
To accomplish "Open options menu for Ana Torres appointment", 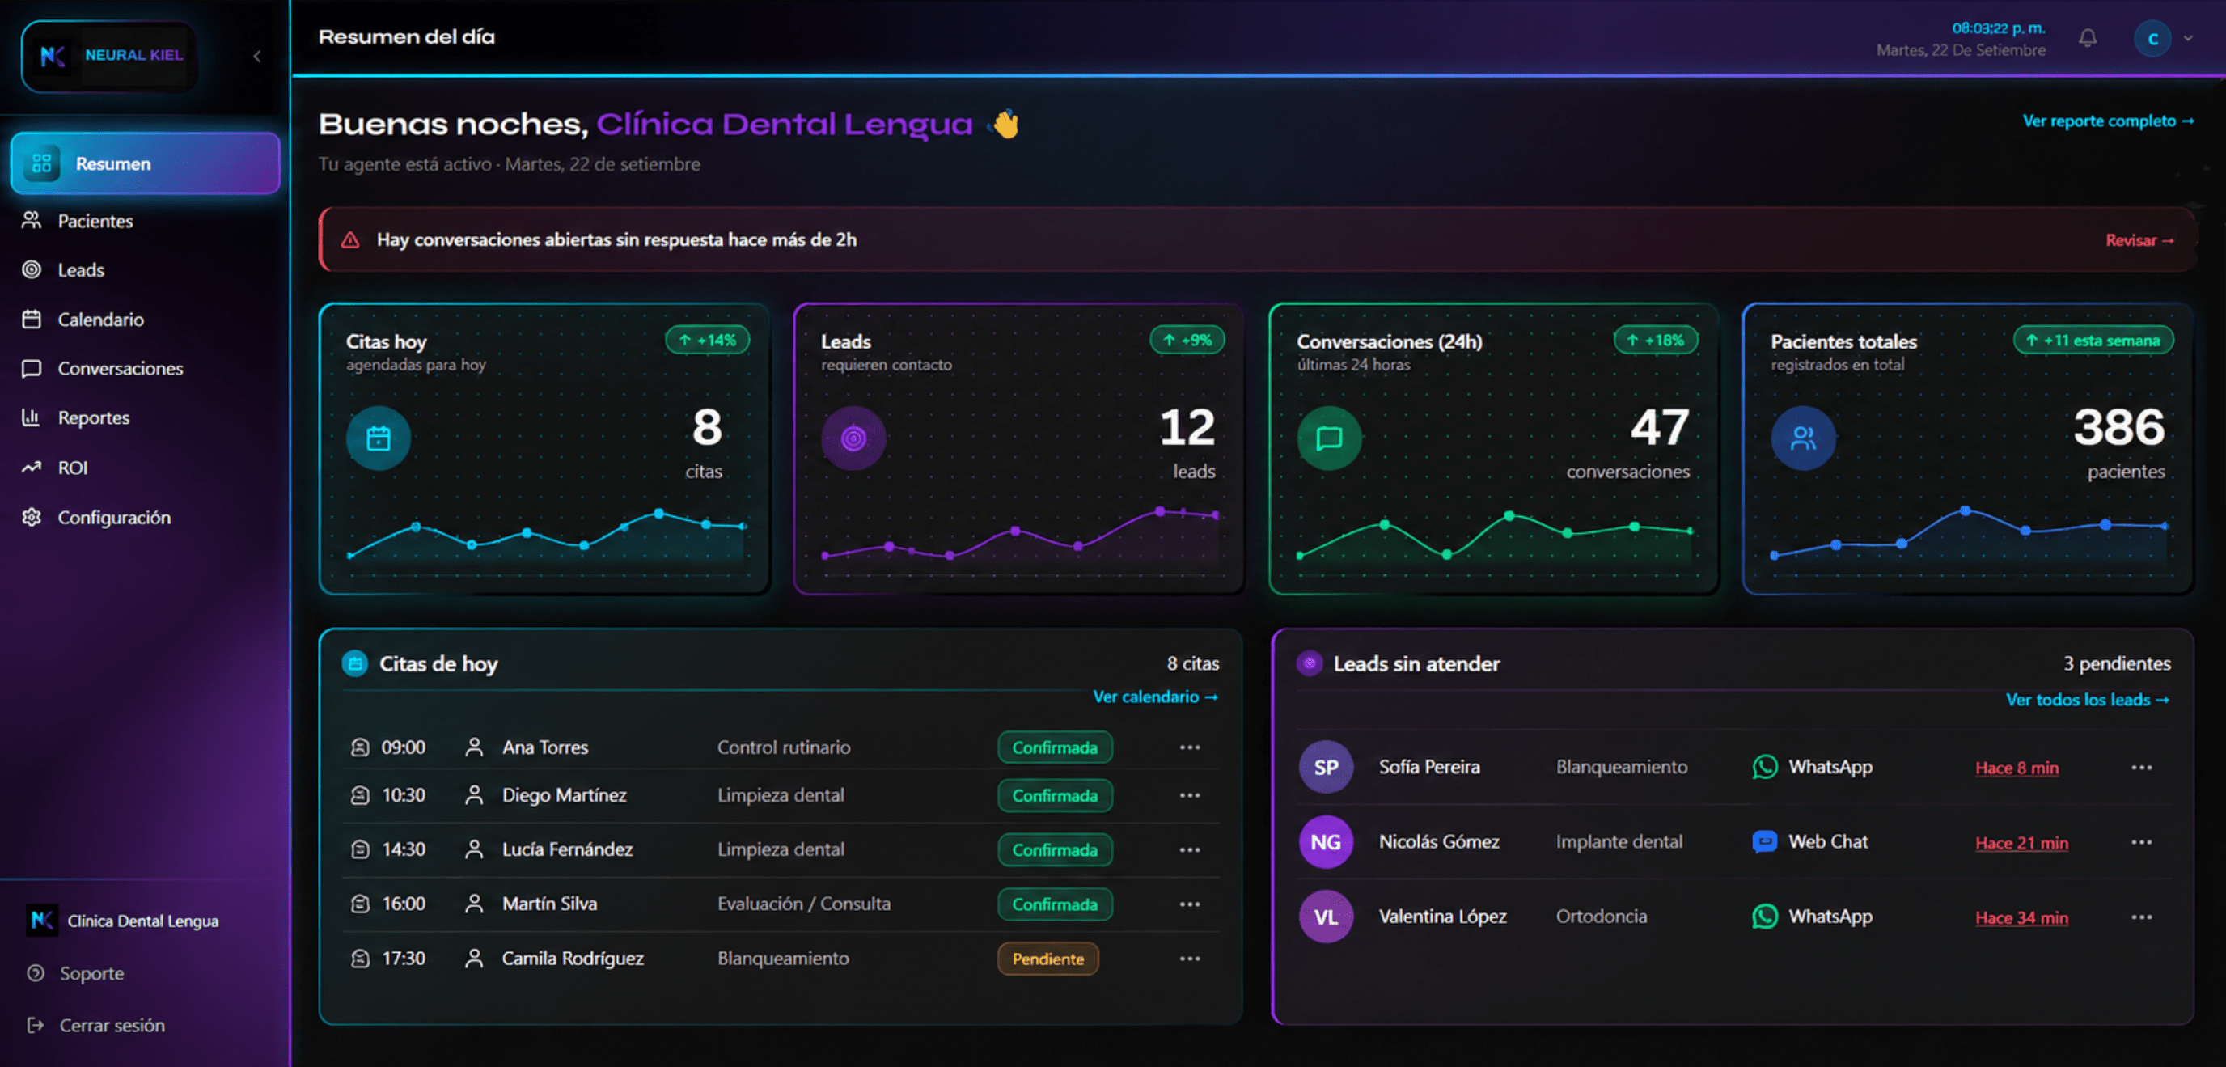I will click(1190, 747).
